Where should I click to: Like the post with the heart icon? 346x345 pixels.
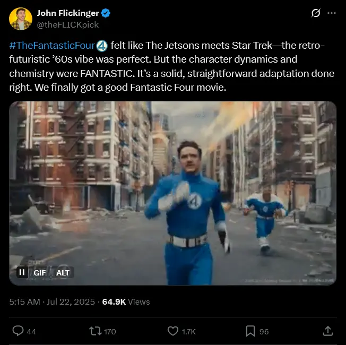pyautogui.click(x=173, y=331)
